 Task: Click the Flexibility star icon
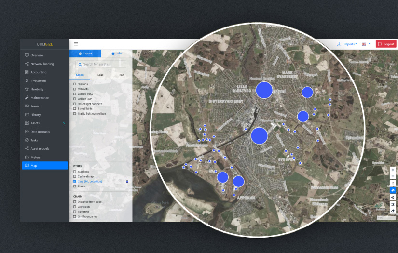(x=27, y=89)
